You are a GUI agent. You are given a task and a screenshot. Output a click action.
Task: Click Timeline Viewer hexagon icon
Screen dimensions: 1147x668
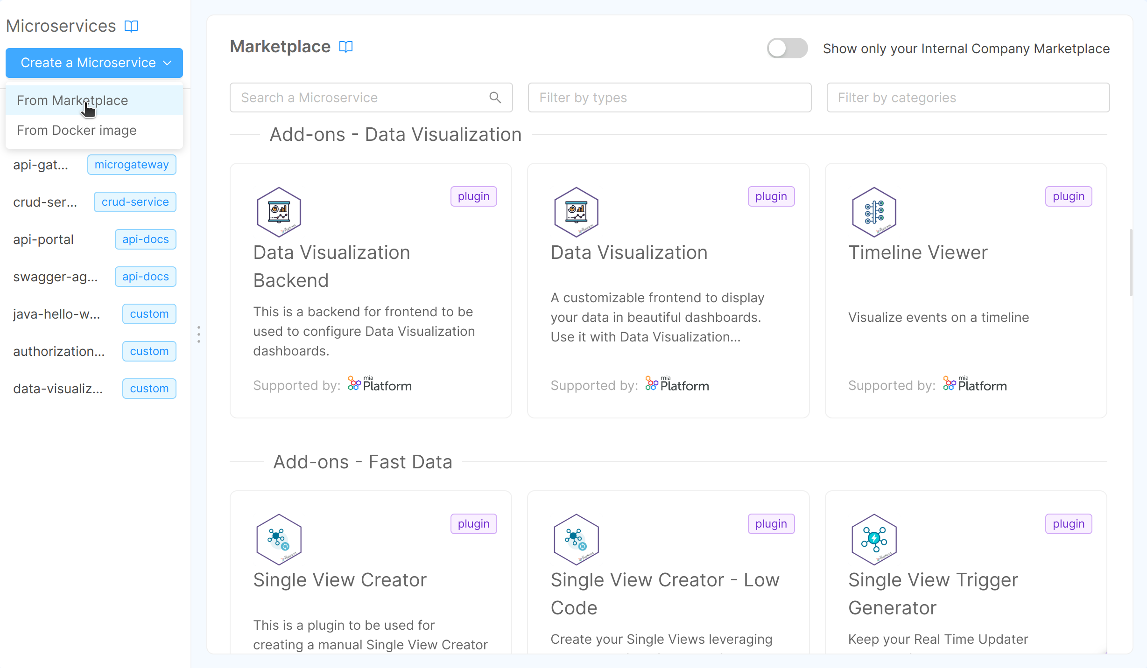(874, 212)
